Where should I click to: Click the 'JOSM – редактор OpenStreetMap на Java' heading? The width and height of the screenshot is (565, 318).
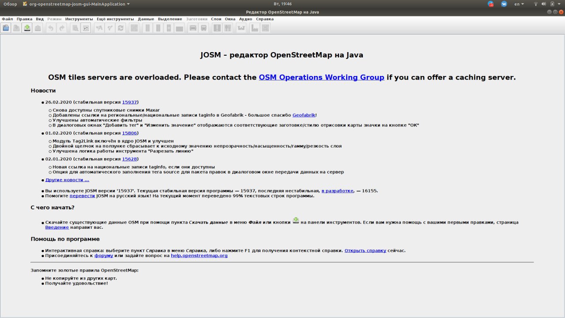pos(282,55)
